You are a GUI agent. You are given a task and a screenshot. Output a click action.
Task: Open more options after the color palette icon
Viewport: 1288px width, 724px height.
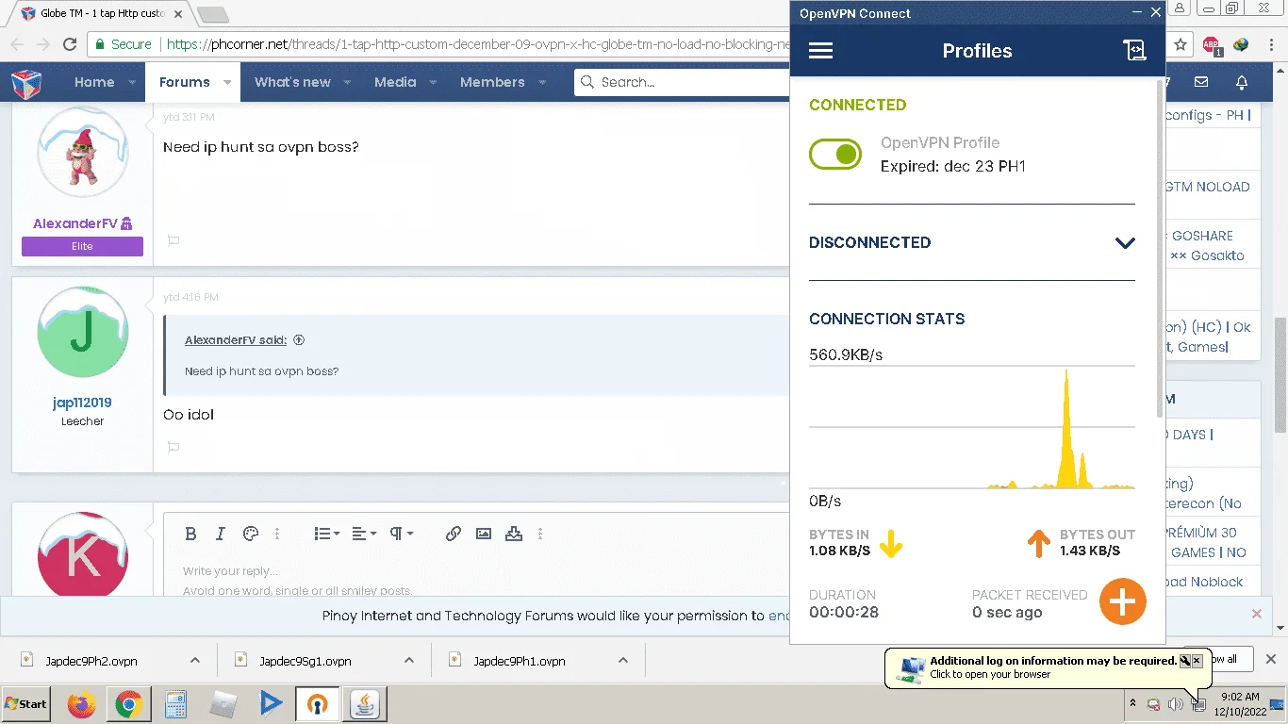(x=277, y=534)
